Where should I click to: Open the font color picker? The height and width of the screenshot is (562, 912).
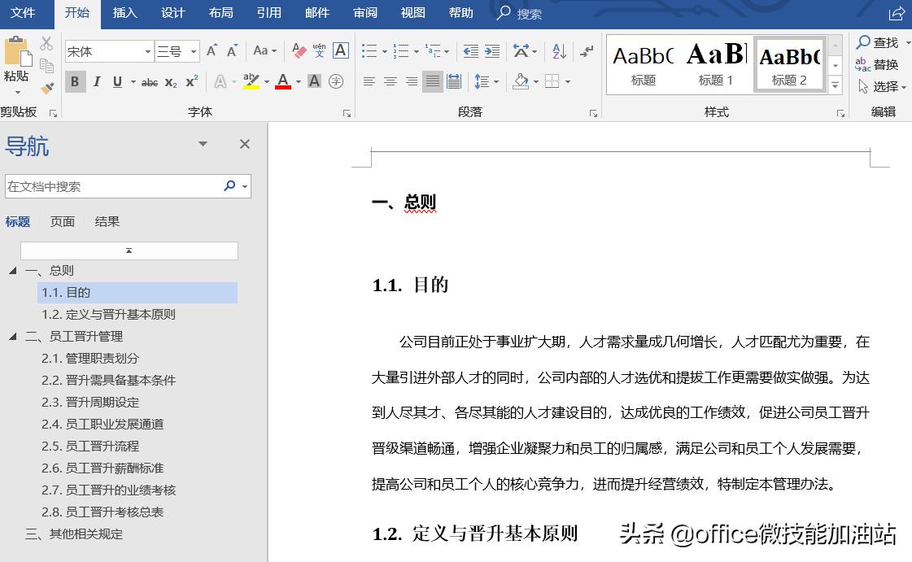coord(282,81)
